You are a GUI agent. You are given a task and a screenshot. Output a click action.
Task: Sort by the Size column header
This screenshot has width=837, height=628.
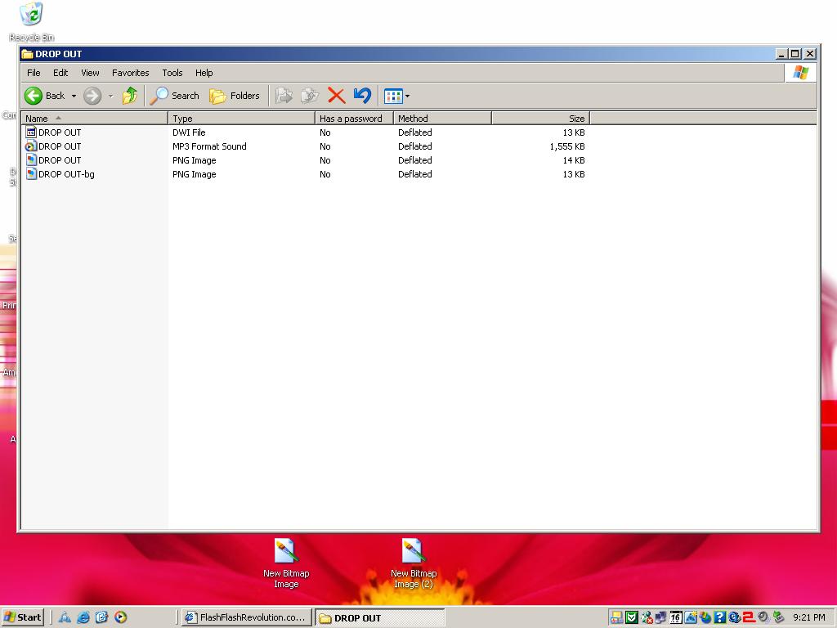point(540,118)
